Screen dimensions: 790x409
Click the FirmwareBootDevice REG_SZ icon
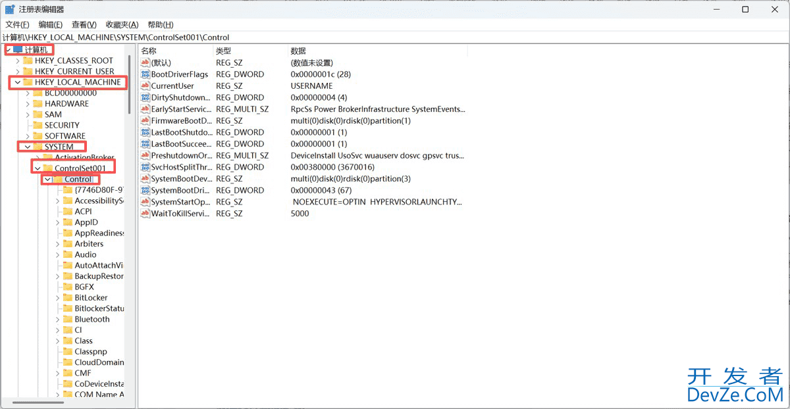click(144, 120)
